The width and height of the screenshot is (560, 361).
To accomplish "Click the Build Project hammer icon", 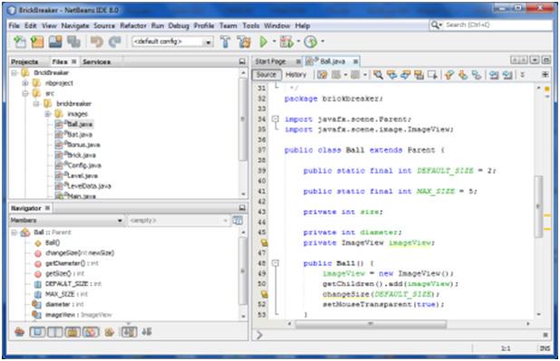I will pyautogui.click(x=225, y=42).
